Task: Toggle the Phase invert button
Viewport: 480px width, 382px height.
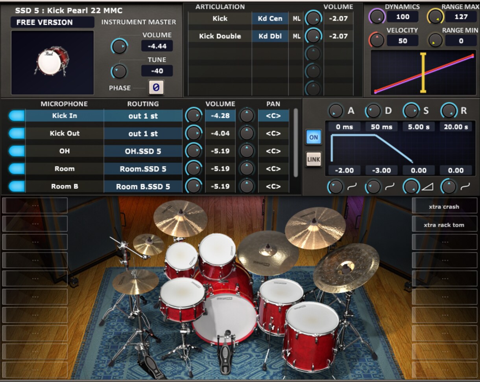Action: [x=156, y=88]
